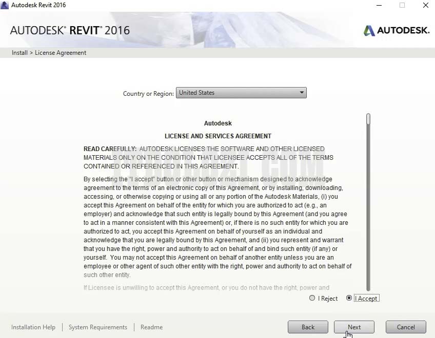The image size is (435, 338).
Task: Click the Revit app icon in title bar
Action: [5, 5]
